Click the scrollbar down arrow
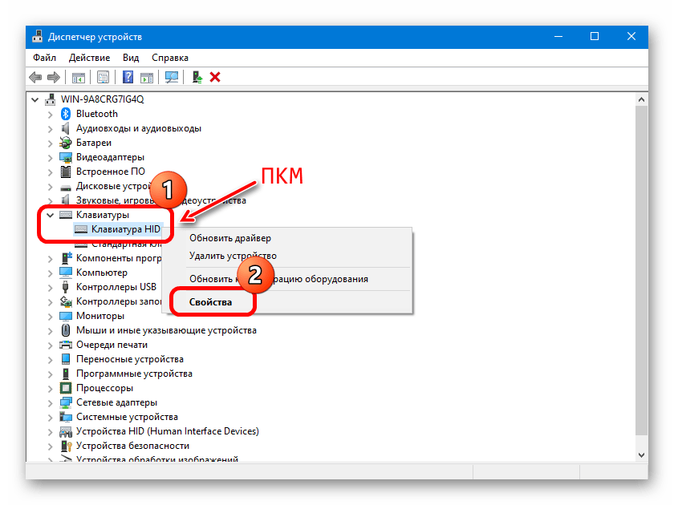The height and width of the screenshot is (505, 674). [x=641, y=455]
